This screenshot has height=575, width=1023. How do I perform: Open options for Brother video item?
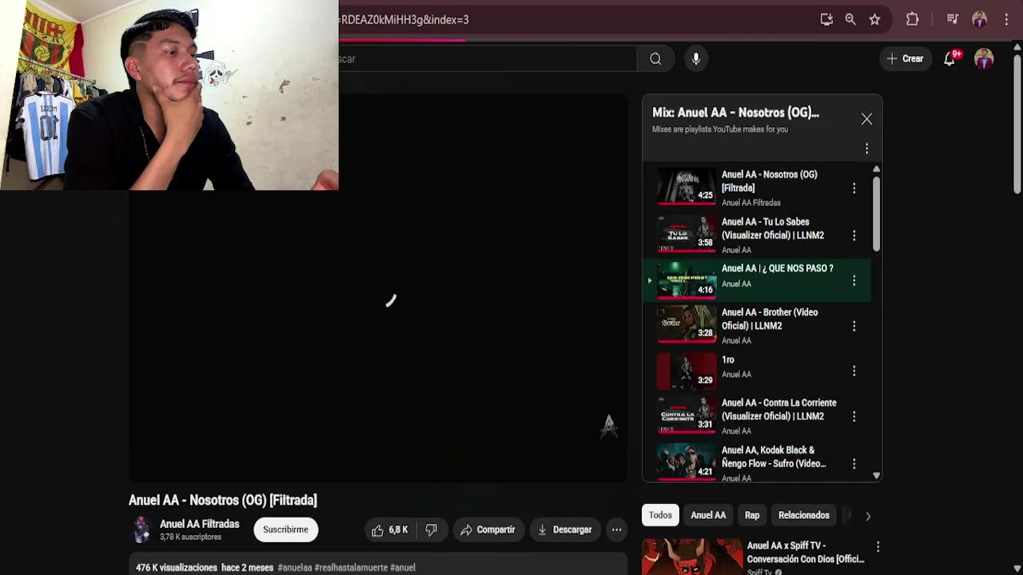[854, 326]
